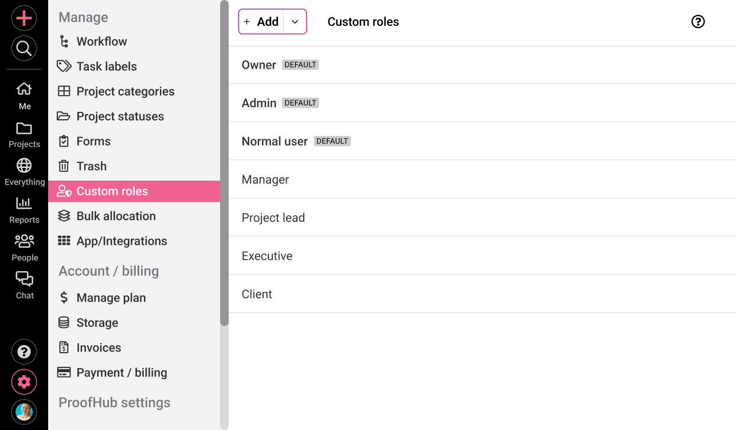Click the Add button
736x430 pixels.
pos(261,21)
